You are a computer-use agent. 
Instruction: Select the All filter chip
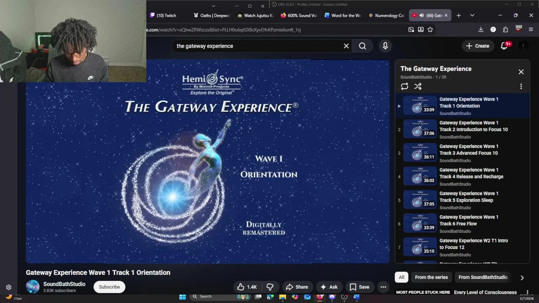(401, 277)
